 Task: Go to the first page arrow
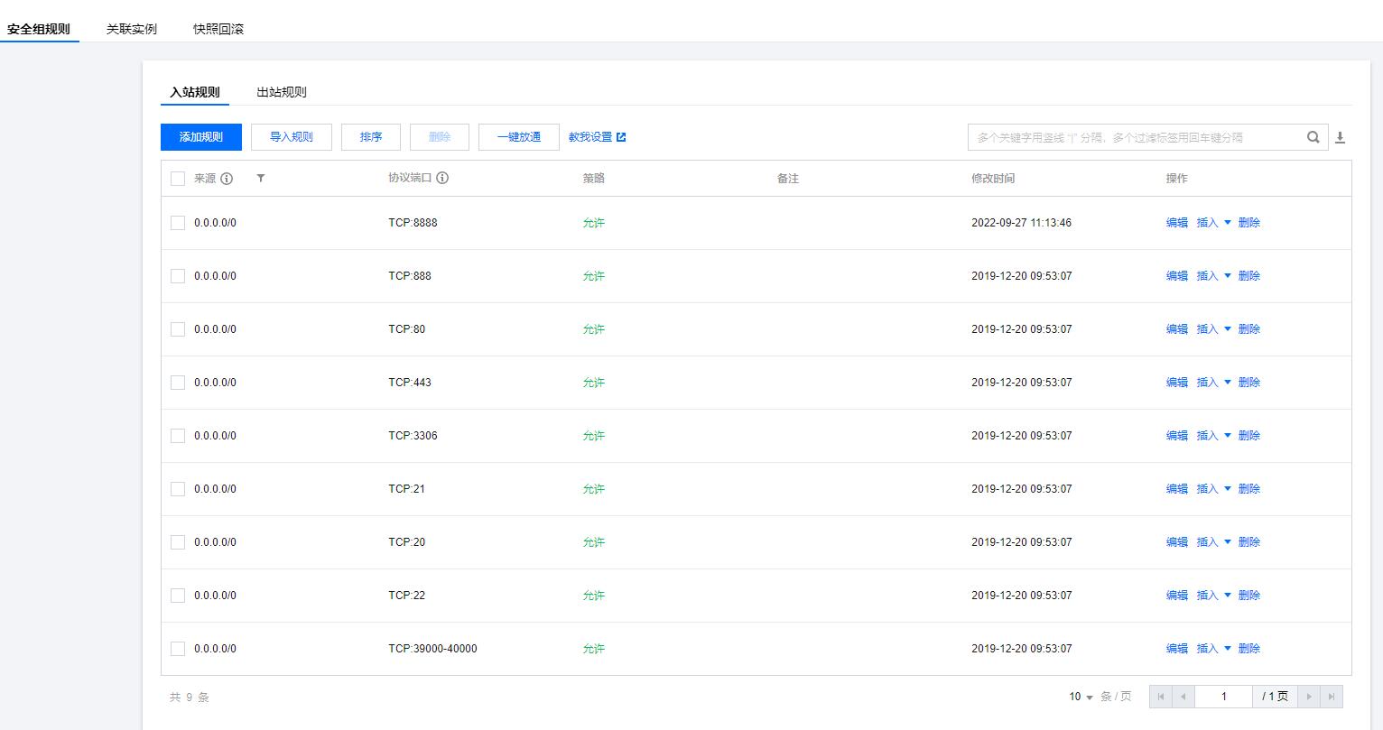[1161, 697]
